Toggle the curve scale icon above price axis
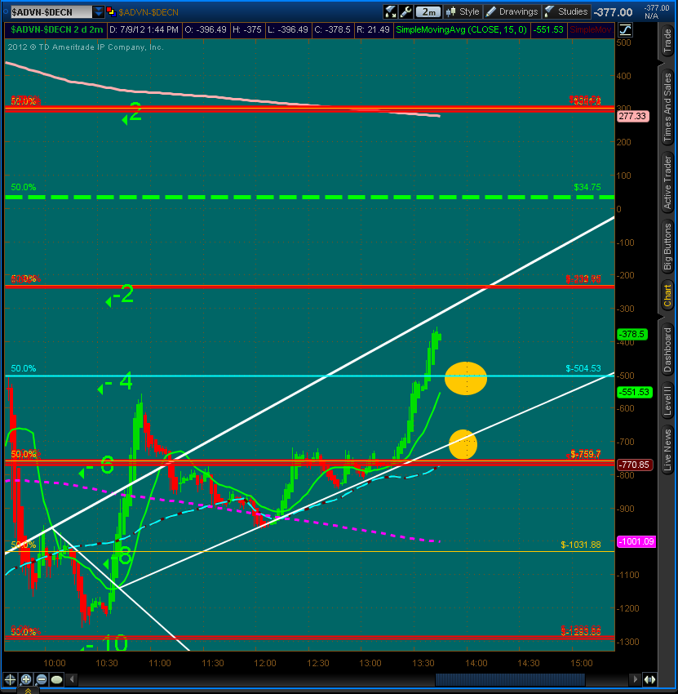This screenshot has height=694, width=678. (625, 30)
